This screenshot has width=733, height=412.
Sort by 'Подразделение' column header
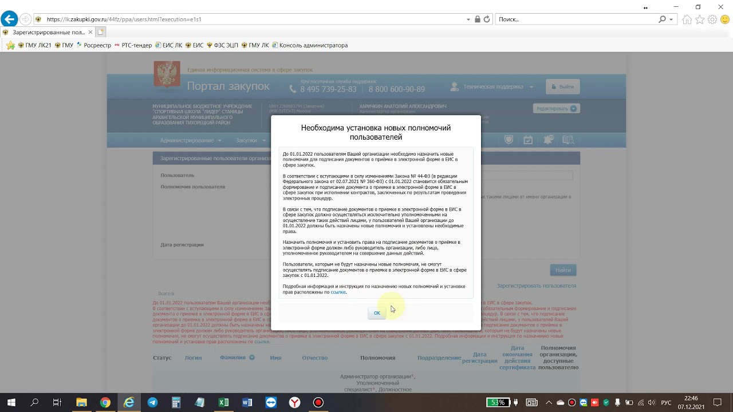coord(439,358)
